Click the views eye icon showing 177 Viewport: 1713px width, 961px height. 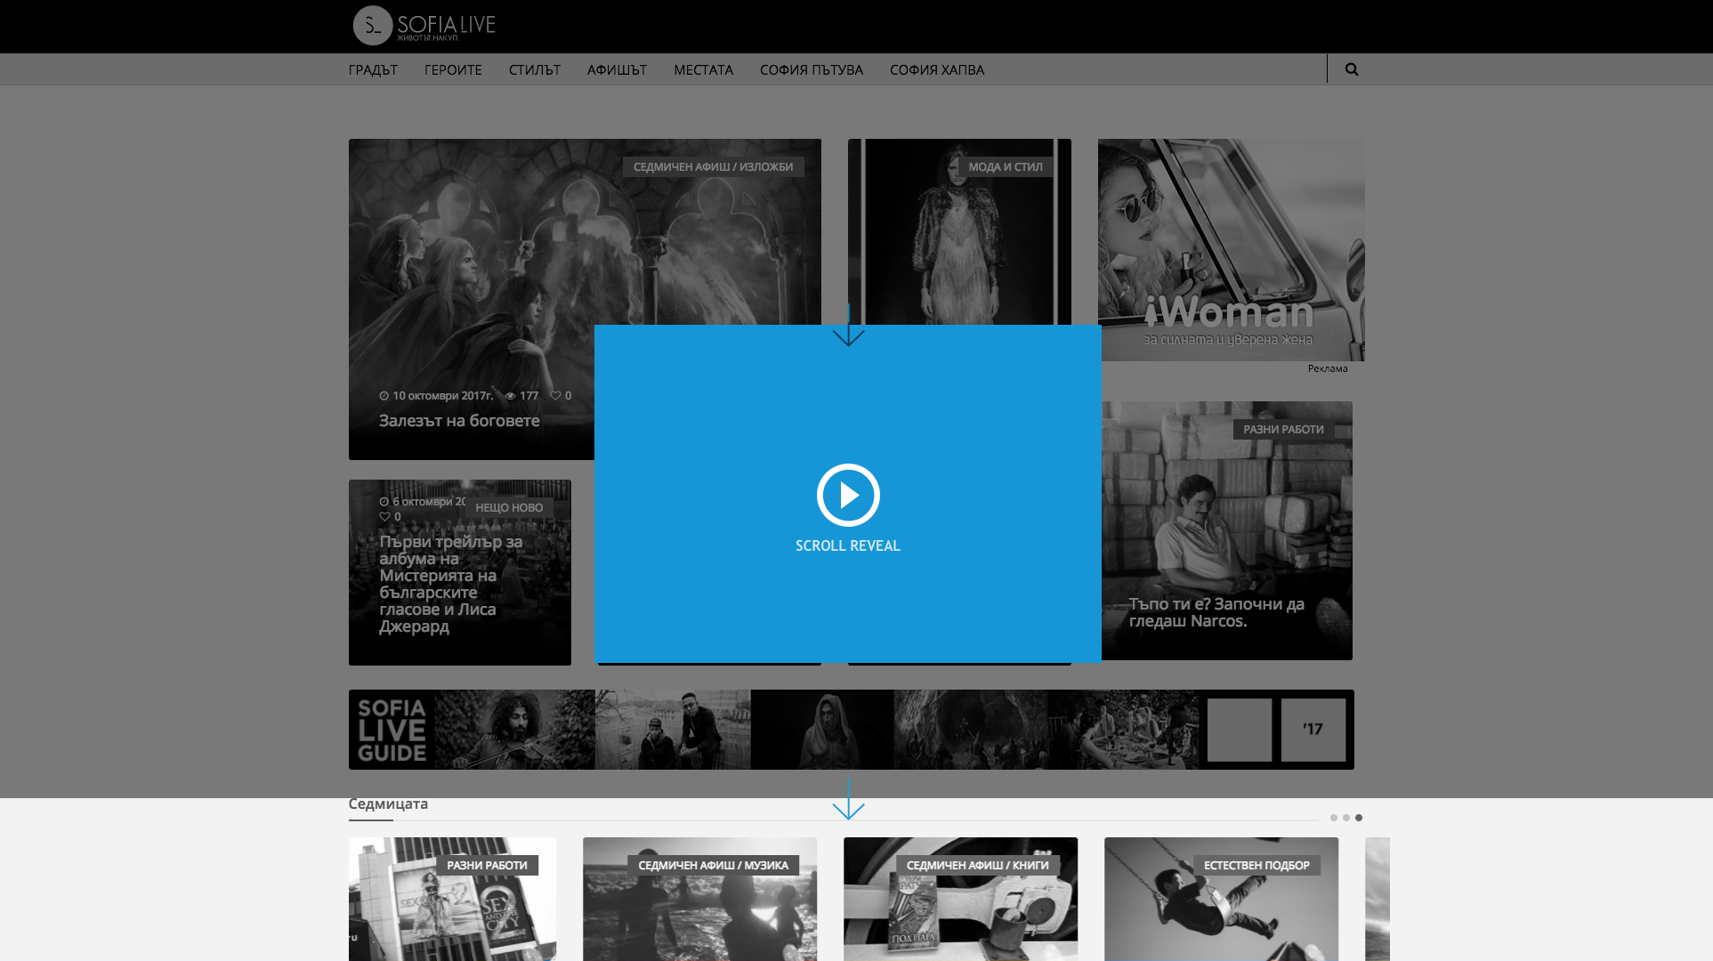[x=511, y=396]
